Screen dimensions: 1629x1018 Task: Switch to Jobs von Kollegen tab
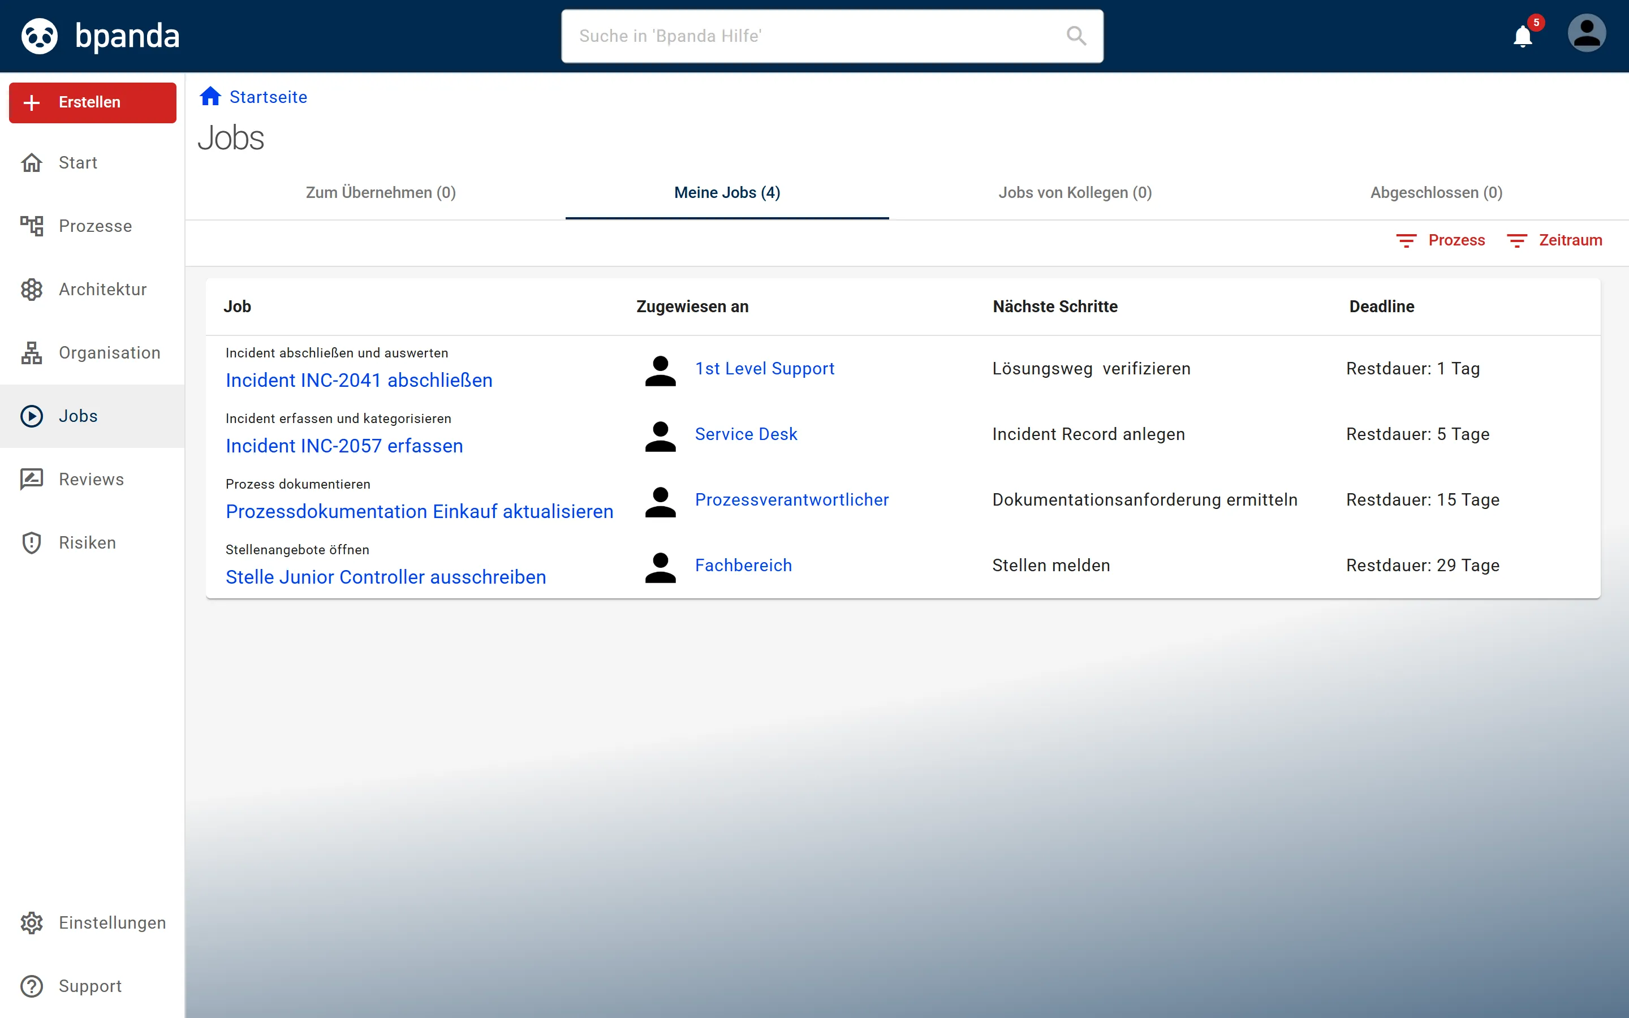pyautogui.click(x=1075, y=192)
